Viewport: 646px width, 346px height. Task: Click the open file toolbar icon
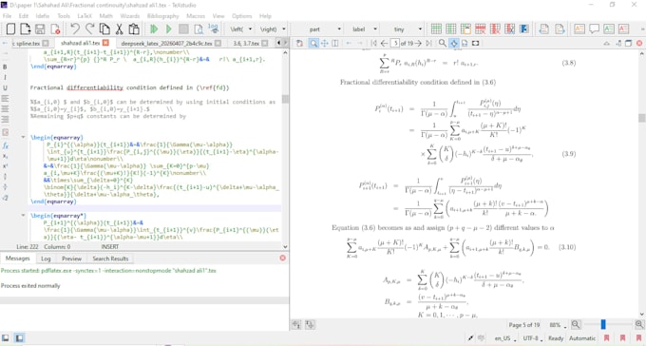pyautogui.click(x=25, y=29)
